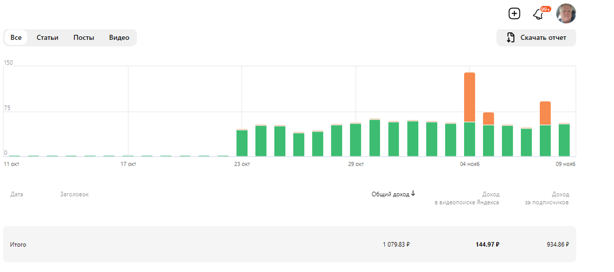Click the 75 y-axis label
614x272 pixels.
(7, 108)
